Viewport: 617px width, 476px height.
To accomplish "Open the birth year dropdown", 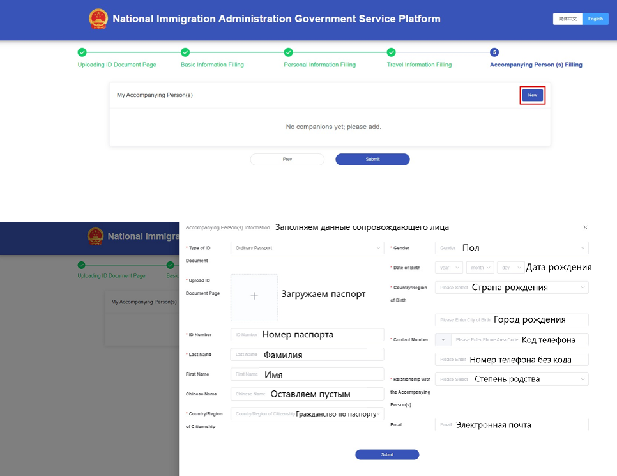I will (x=449, y=268).
